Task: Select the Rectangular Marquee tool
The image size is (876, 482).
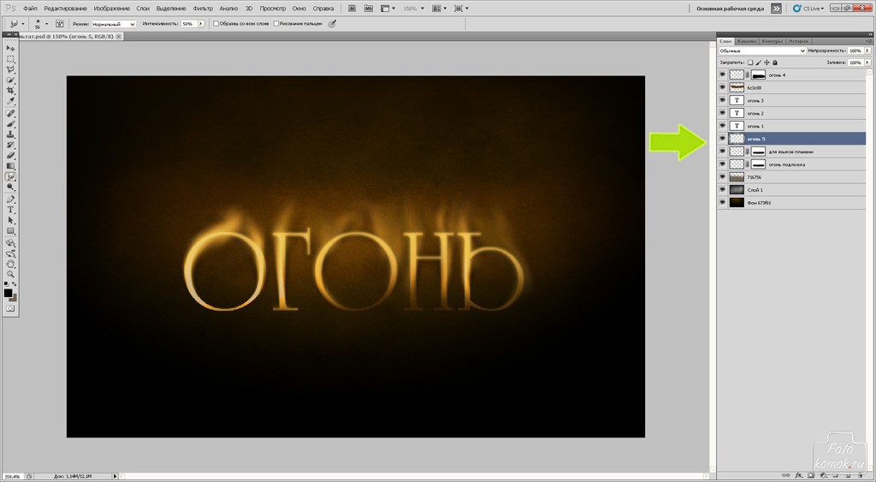Action: [10, 59]
